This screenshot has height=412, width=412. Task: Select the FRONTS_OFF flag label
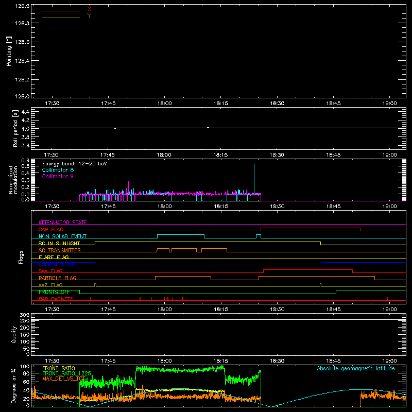pyautogui.click(x=54, y=292)
